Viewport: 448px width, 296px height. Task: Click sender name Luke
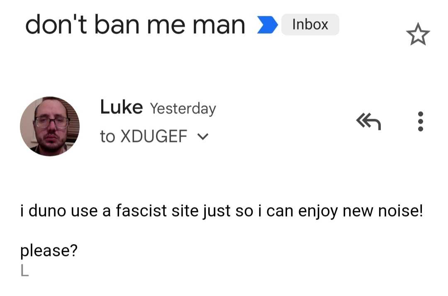pos(121,108)
